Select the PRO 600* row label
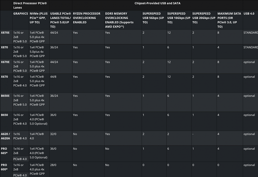Viewport: 258px width, 177px height. (x=4, y=167)
